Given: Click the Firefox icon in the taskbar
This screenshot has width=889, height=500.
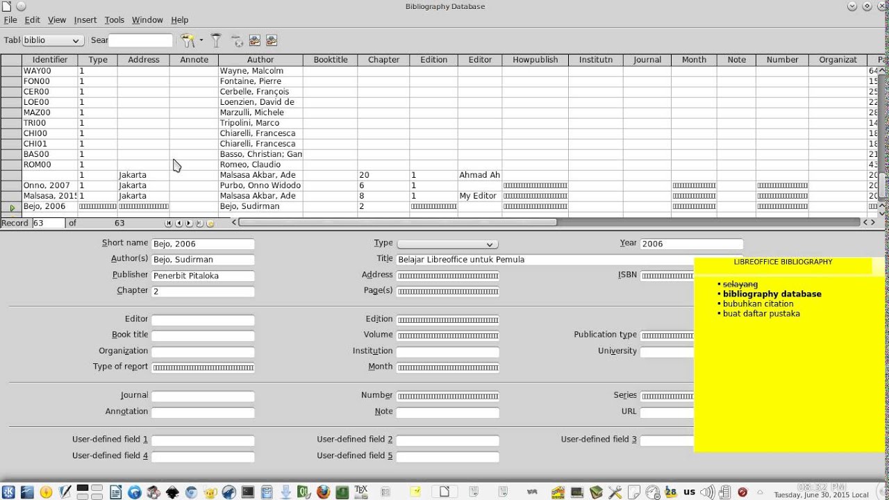Looking at the screenshot, I should pos(323,492).
